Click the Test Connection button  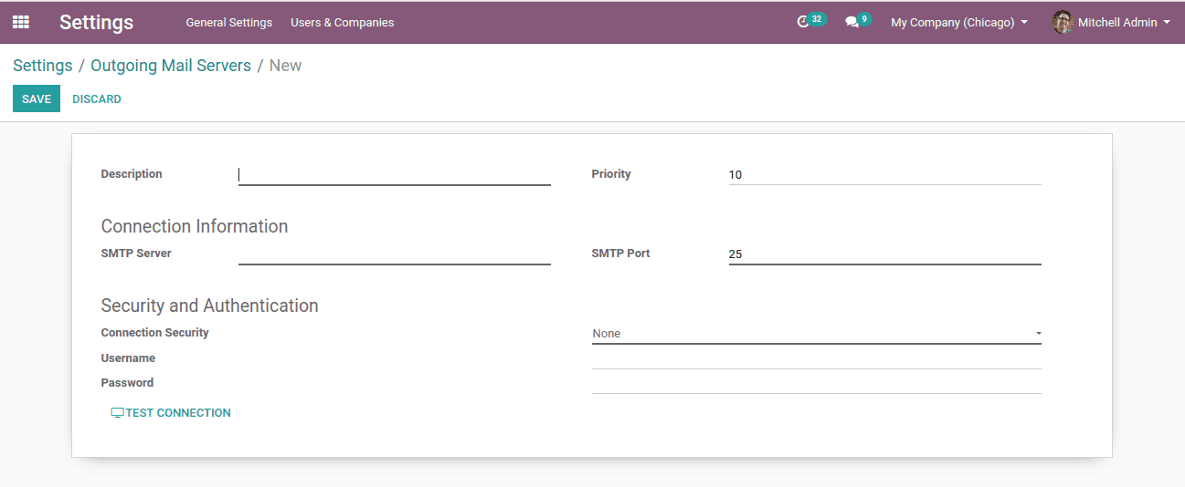point(171,413)
